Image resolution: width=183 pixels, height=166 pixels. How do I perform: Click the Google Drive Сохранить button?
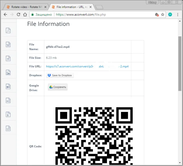coord(58,87)
